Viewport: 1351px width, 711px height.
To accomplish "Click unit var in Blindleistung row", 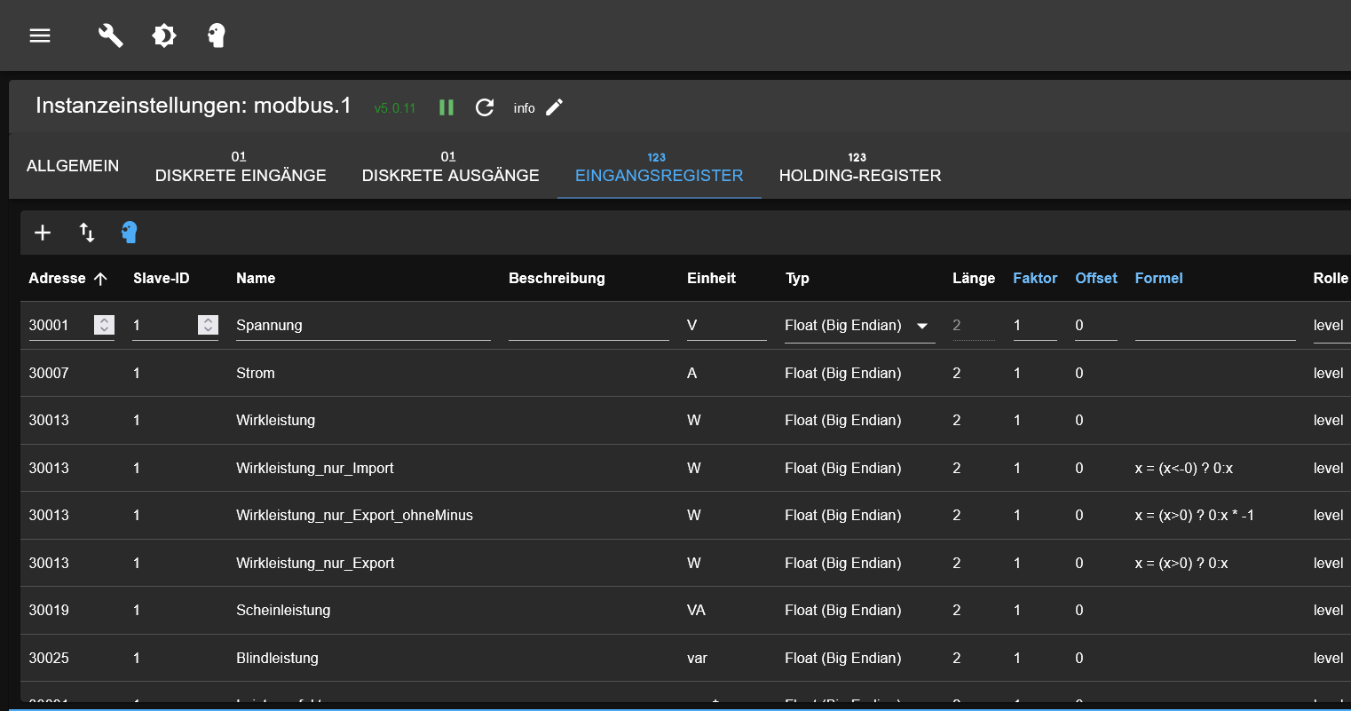I will 697,659.
